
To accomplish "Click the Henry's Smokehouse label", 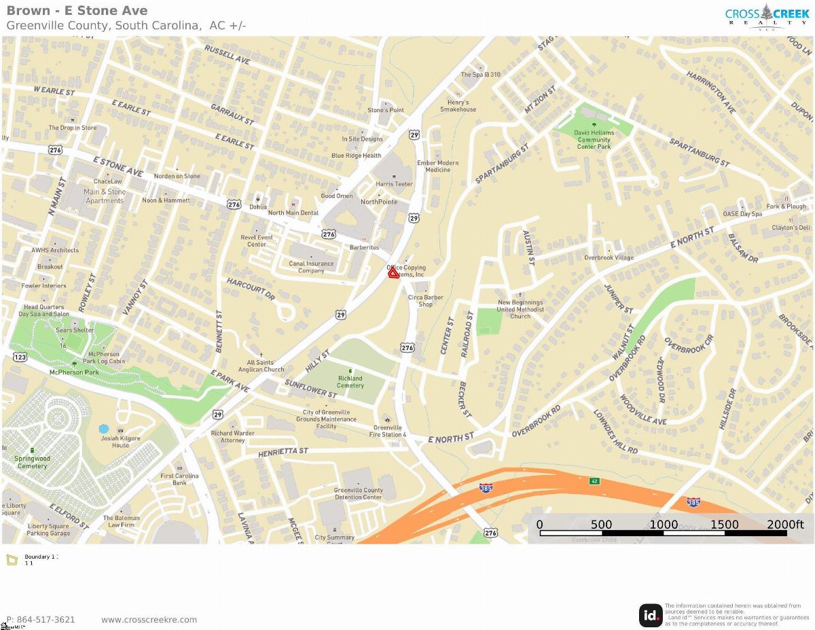I will click(x=458, y=106).
